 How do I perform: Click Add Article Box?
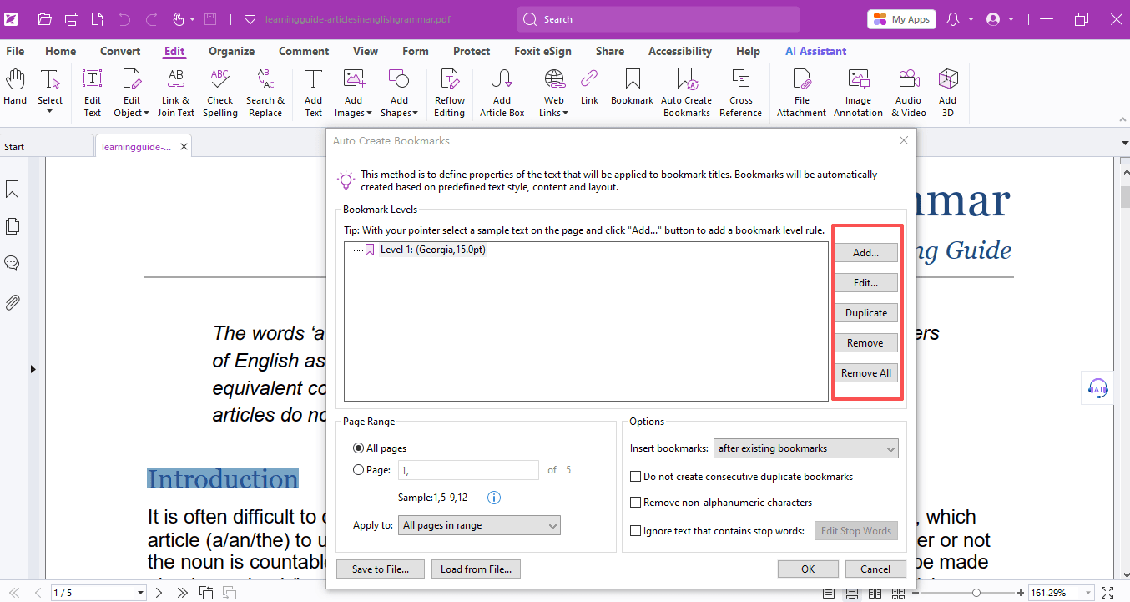click(x=502, y=93)
